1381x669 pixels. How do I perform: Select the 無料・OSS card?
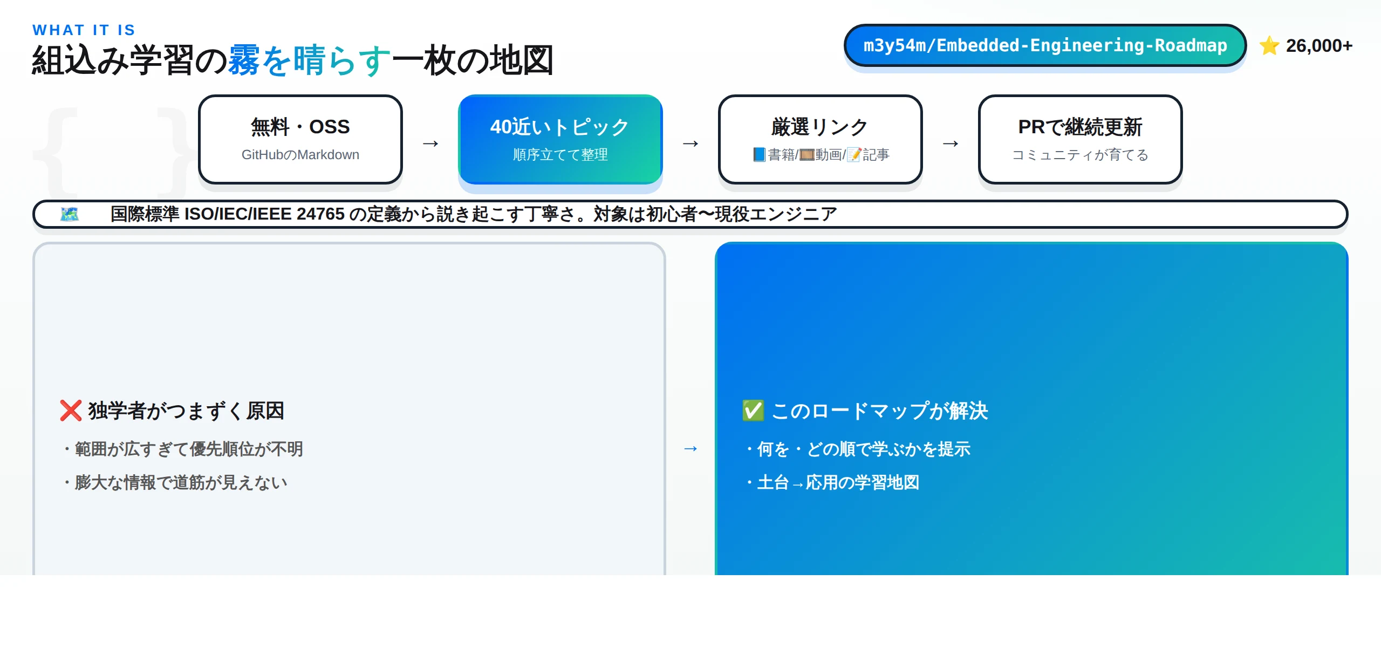click(x=300, y=139)
